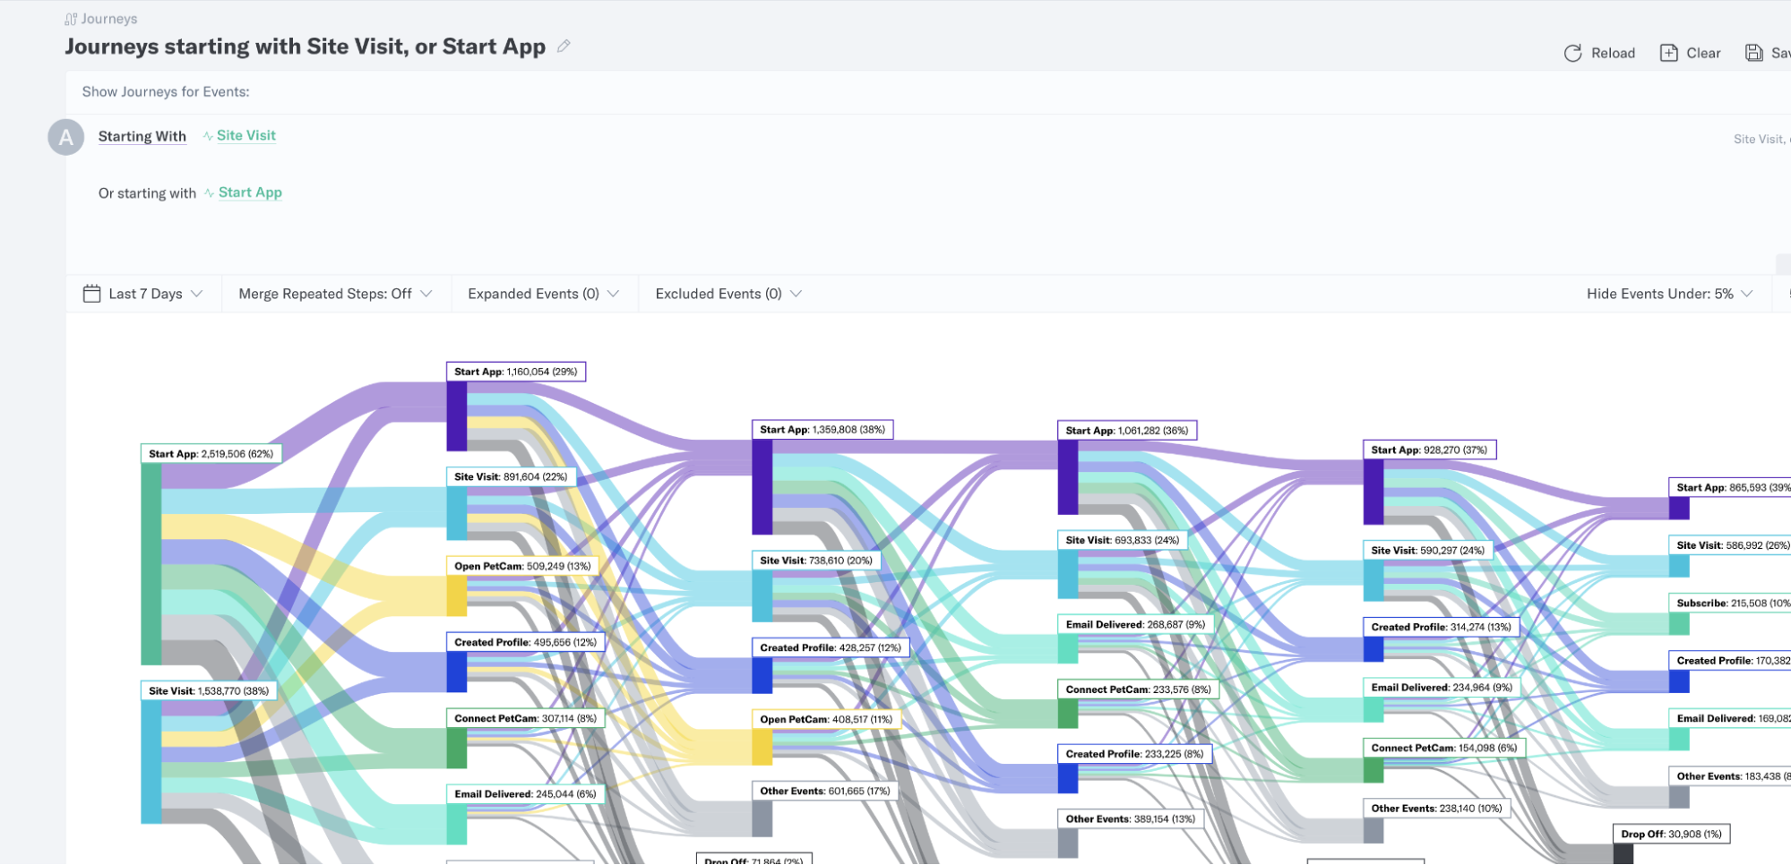This screenshot has width=1791, height=865.
Task: Click the 'Created Profile: 495,656 (12%)' label
Action: coord(526,642)
